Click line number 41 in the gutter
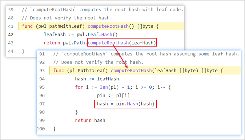This screenshot has width=245, height=140. click(11, 26)
